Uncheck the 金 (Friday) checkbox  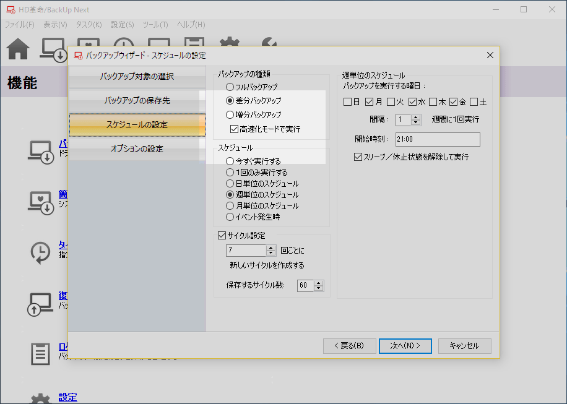tap(454, 102)
